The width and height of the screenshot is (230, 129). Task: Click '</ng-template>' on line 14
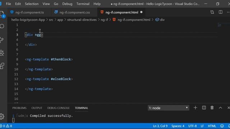(39, 89)
